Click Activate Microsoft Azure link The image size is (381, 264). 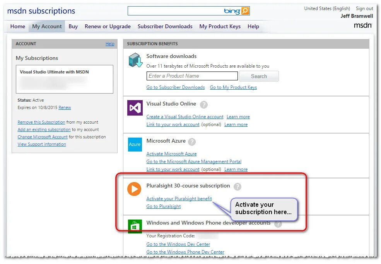(171, 154)
